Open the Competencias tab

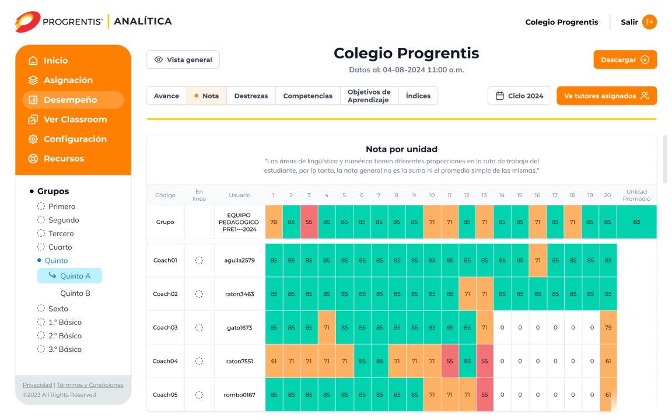coord(307,96)
